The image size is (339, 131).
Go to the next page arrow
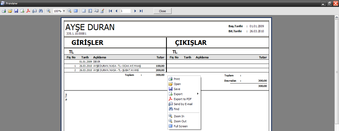coord(135,11)
